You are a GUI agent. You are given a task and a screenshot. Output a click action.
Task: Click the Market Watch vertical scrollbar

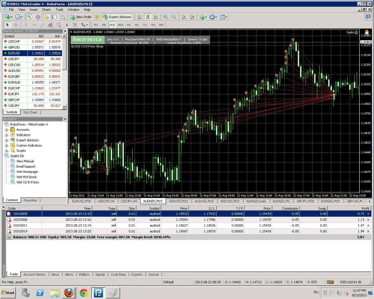(65, 71)
